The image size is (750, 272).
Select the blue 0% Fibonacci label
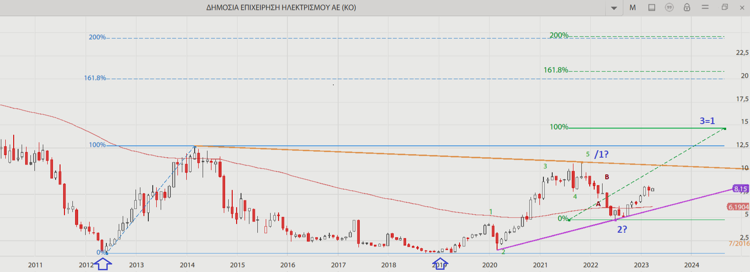coord(101,253)
